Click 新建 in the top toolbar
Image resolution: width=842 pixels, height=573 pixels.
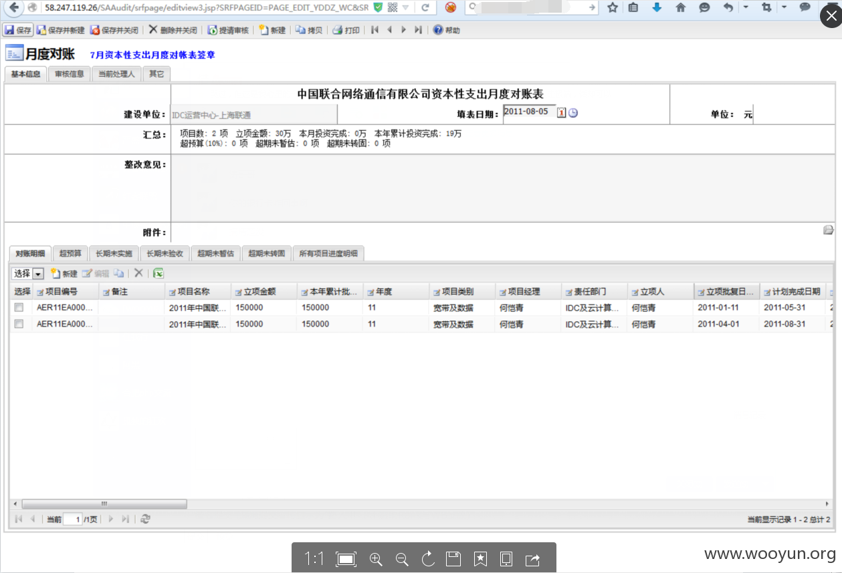pyautogui.click(x=272, y=30)
